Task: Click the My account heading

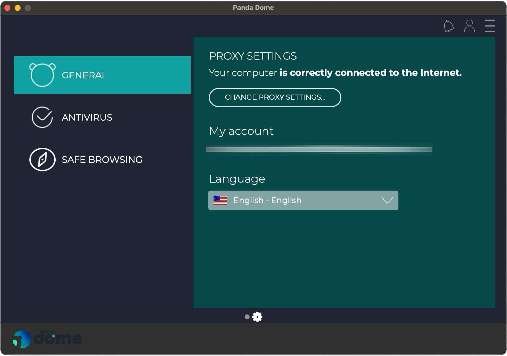Action: pyautogui.click(x=241, y=131)
